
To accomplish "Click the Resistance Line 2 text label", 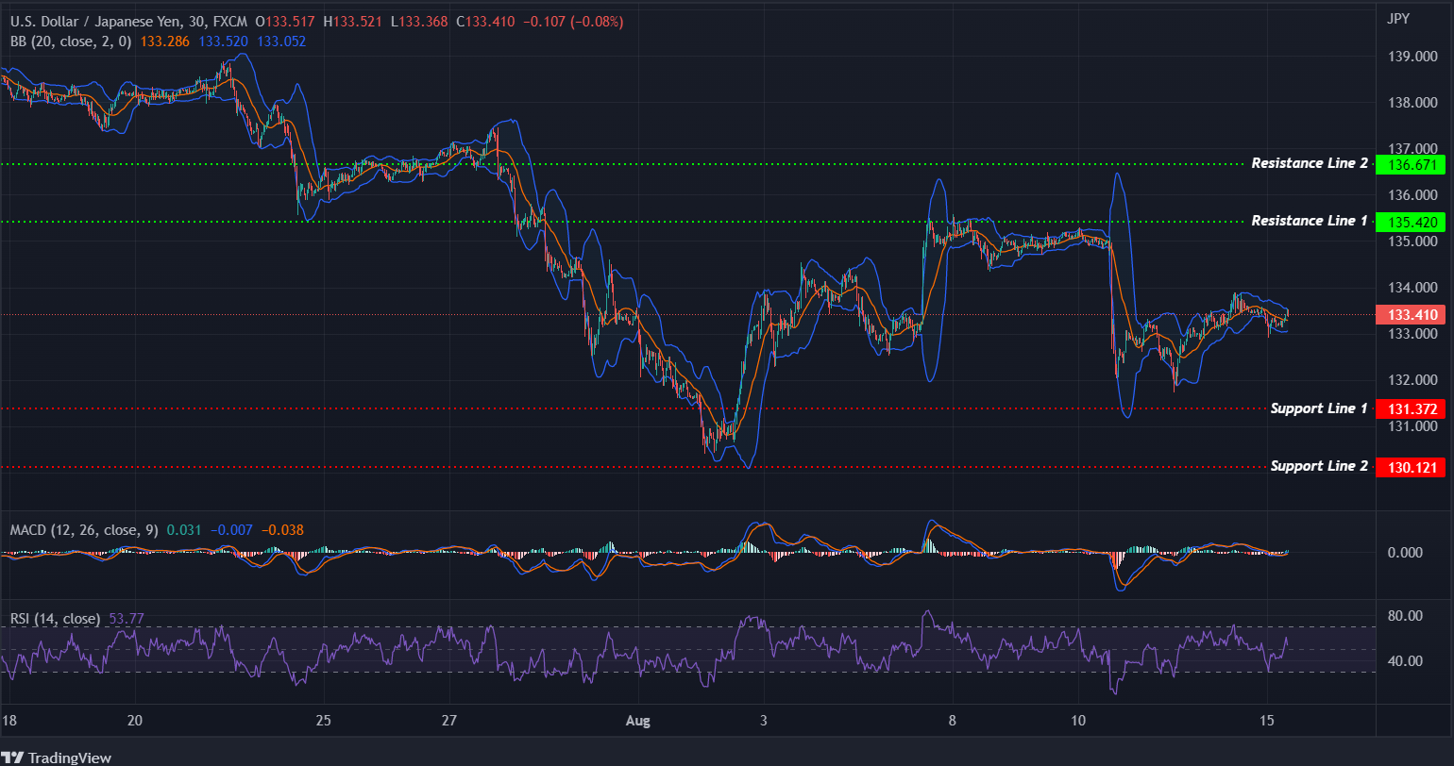I will (x=1310, y=162).
